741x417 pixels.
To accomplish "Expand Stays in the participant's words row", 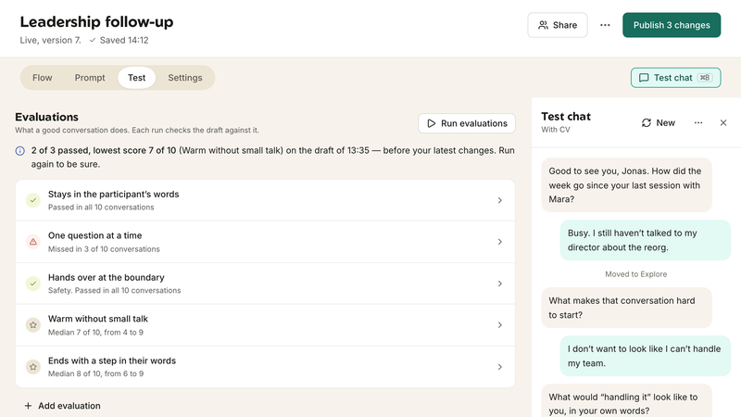I will coord(265,200).
